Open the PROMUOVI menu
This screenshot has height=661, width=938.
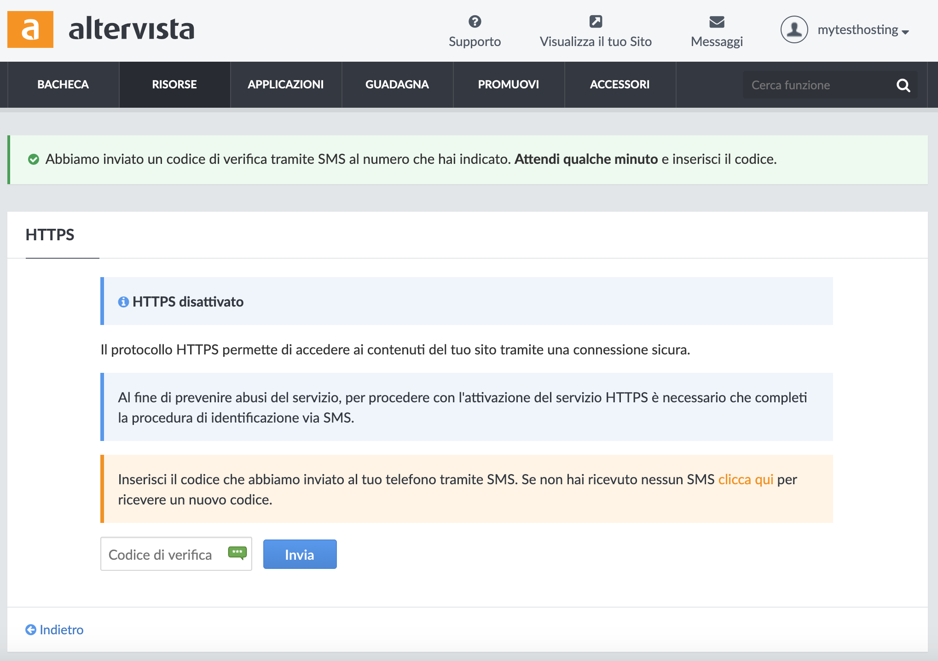(508, 85)
